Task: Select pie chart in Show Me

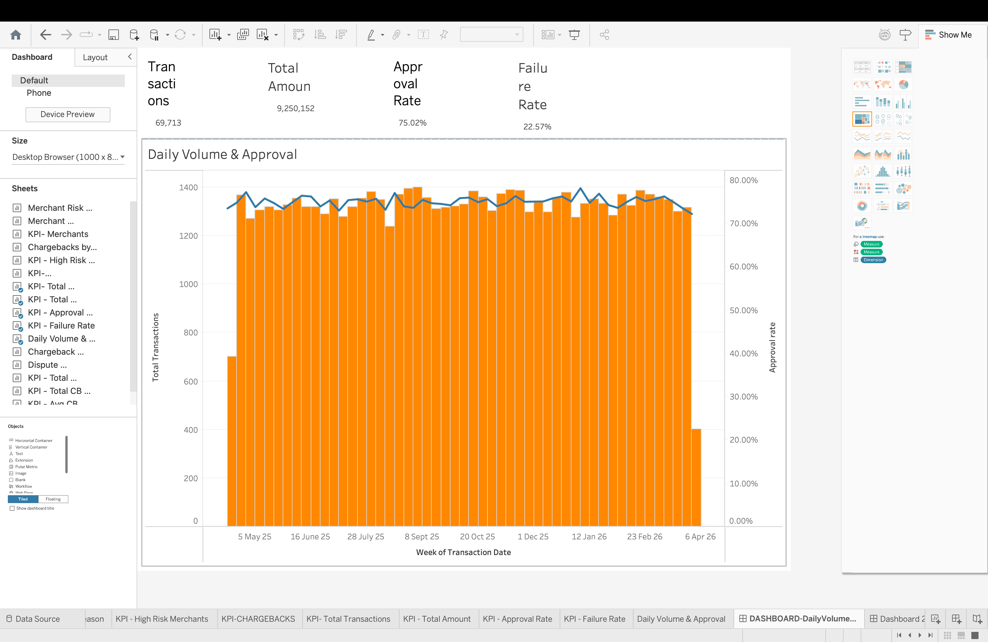Action: [x=903, y=85]
